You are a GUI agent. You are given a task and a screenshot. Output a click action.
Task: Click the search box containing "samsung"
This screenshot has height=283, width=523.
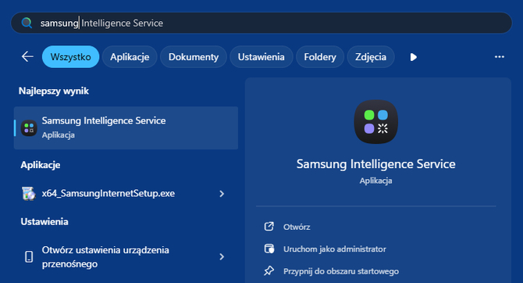pyautogui.click(x=261, y=23)
